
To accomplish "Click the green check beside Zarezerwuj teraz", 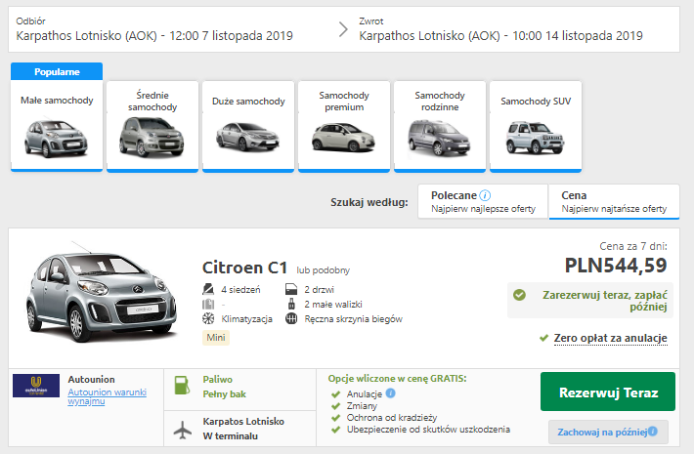I will (519, 295).
